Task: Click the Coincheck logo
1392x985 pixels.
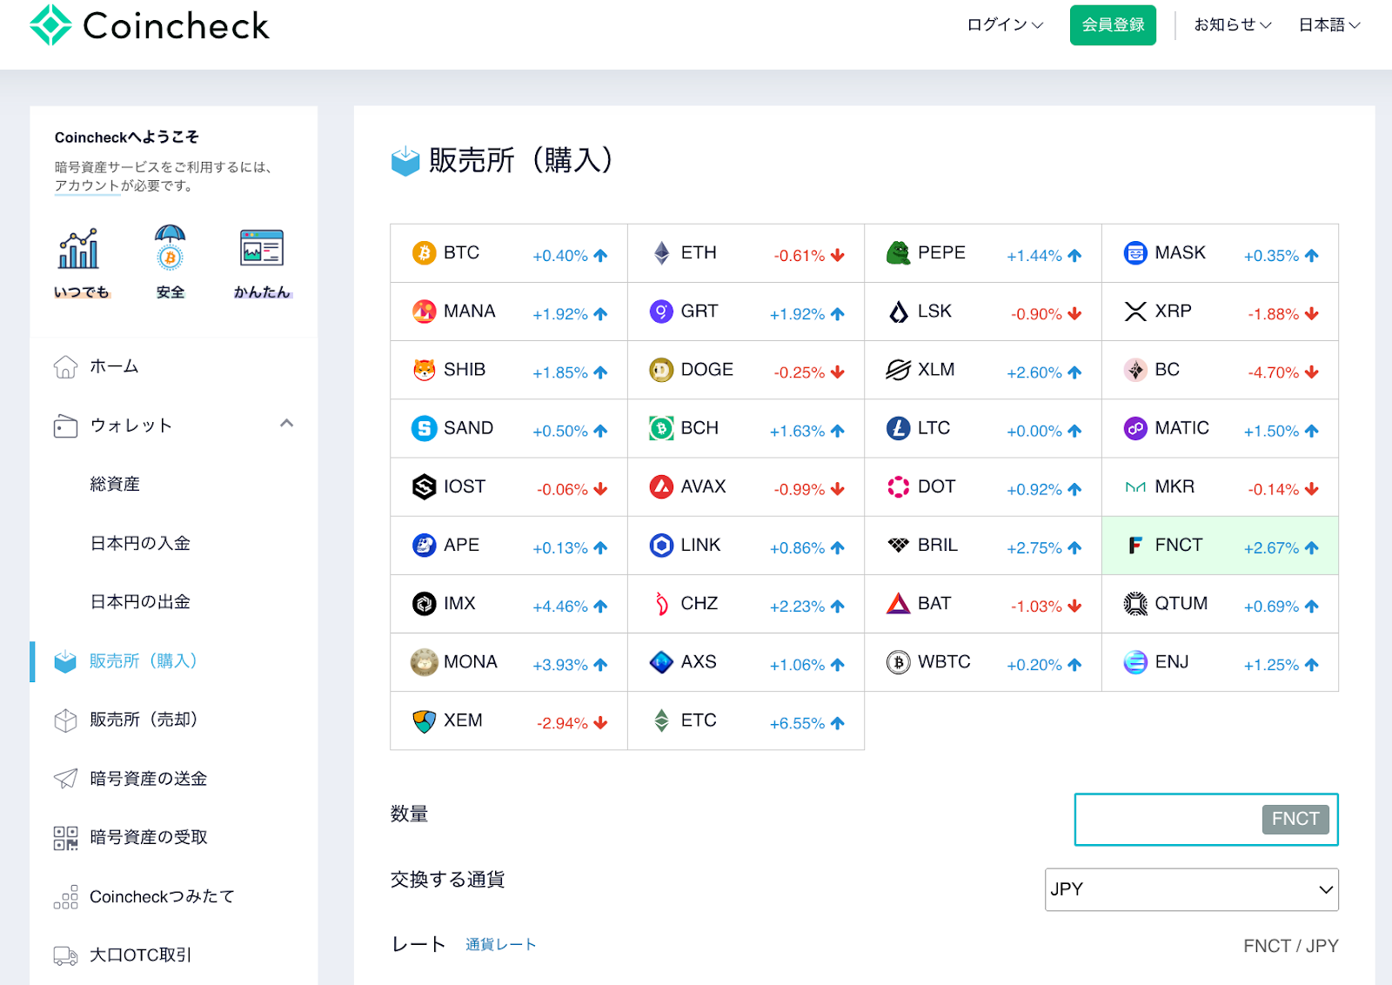Action: [149, 25]
